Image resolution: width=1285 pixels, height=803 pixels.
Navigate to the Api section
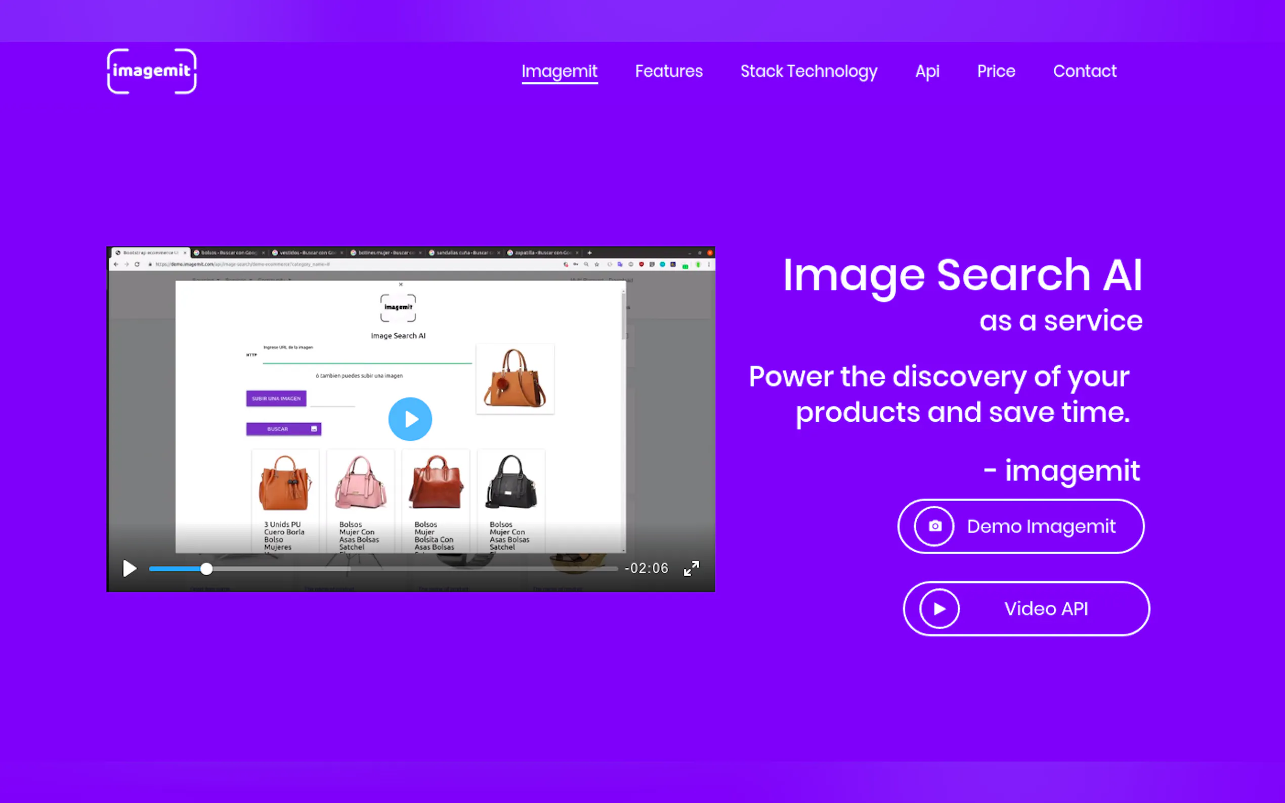tap(927, 71)
